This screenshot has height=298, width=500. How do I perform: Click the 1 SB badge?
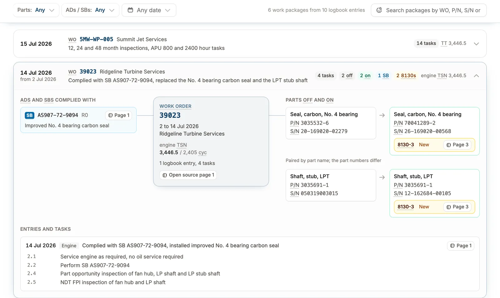coord(383,76)
